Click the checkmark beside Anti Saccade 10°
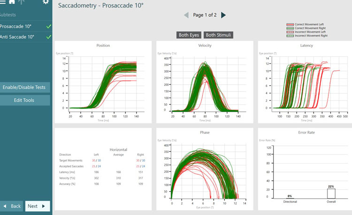 (48, 37)
